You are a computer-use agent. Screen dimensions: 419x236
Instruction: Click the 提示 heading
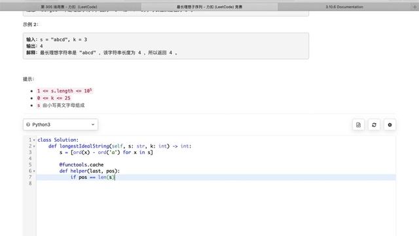29,79
